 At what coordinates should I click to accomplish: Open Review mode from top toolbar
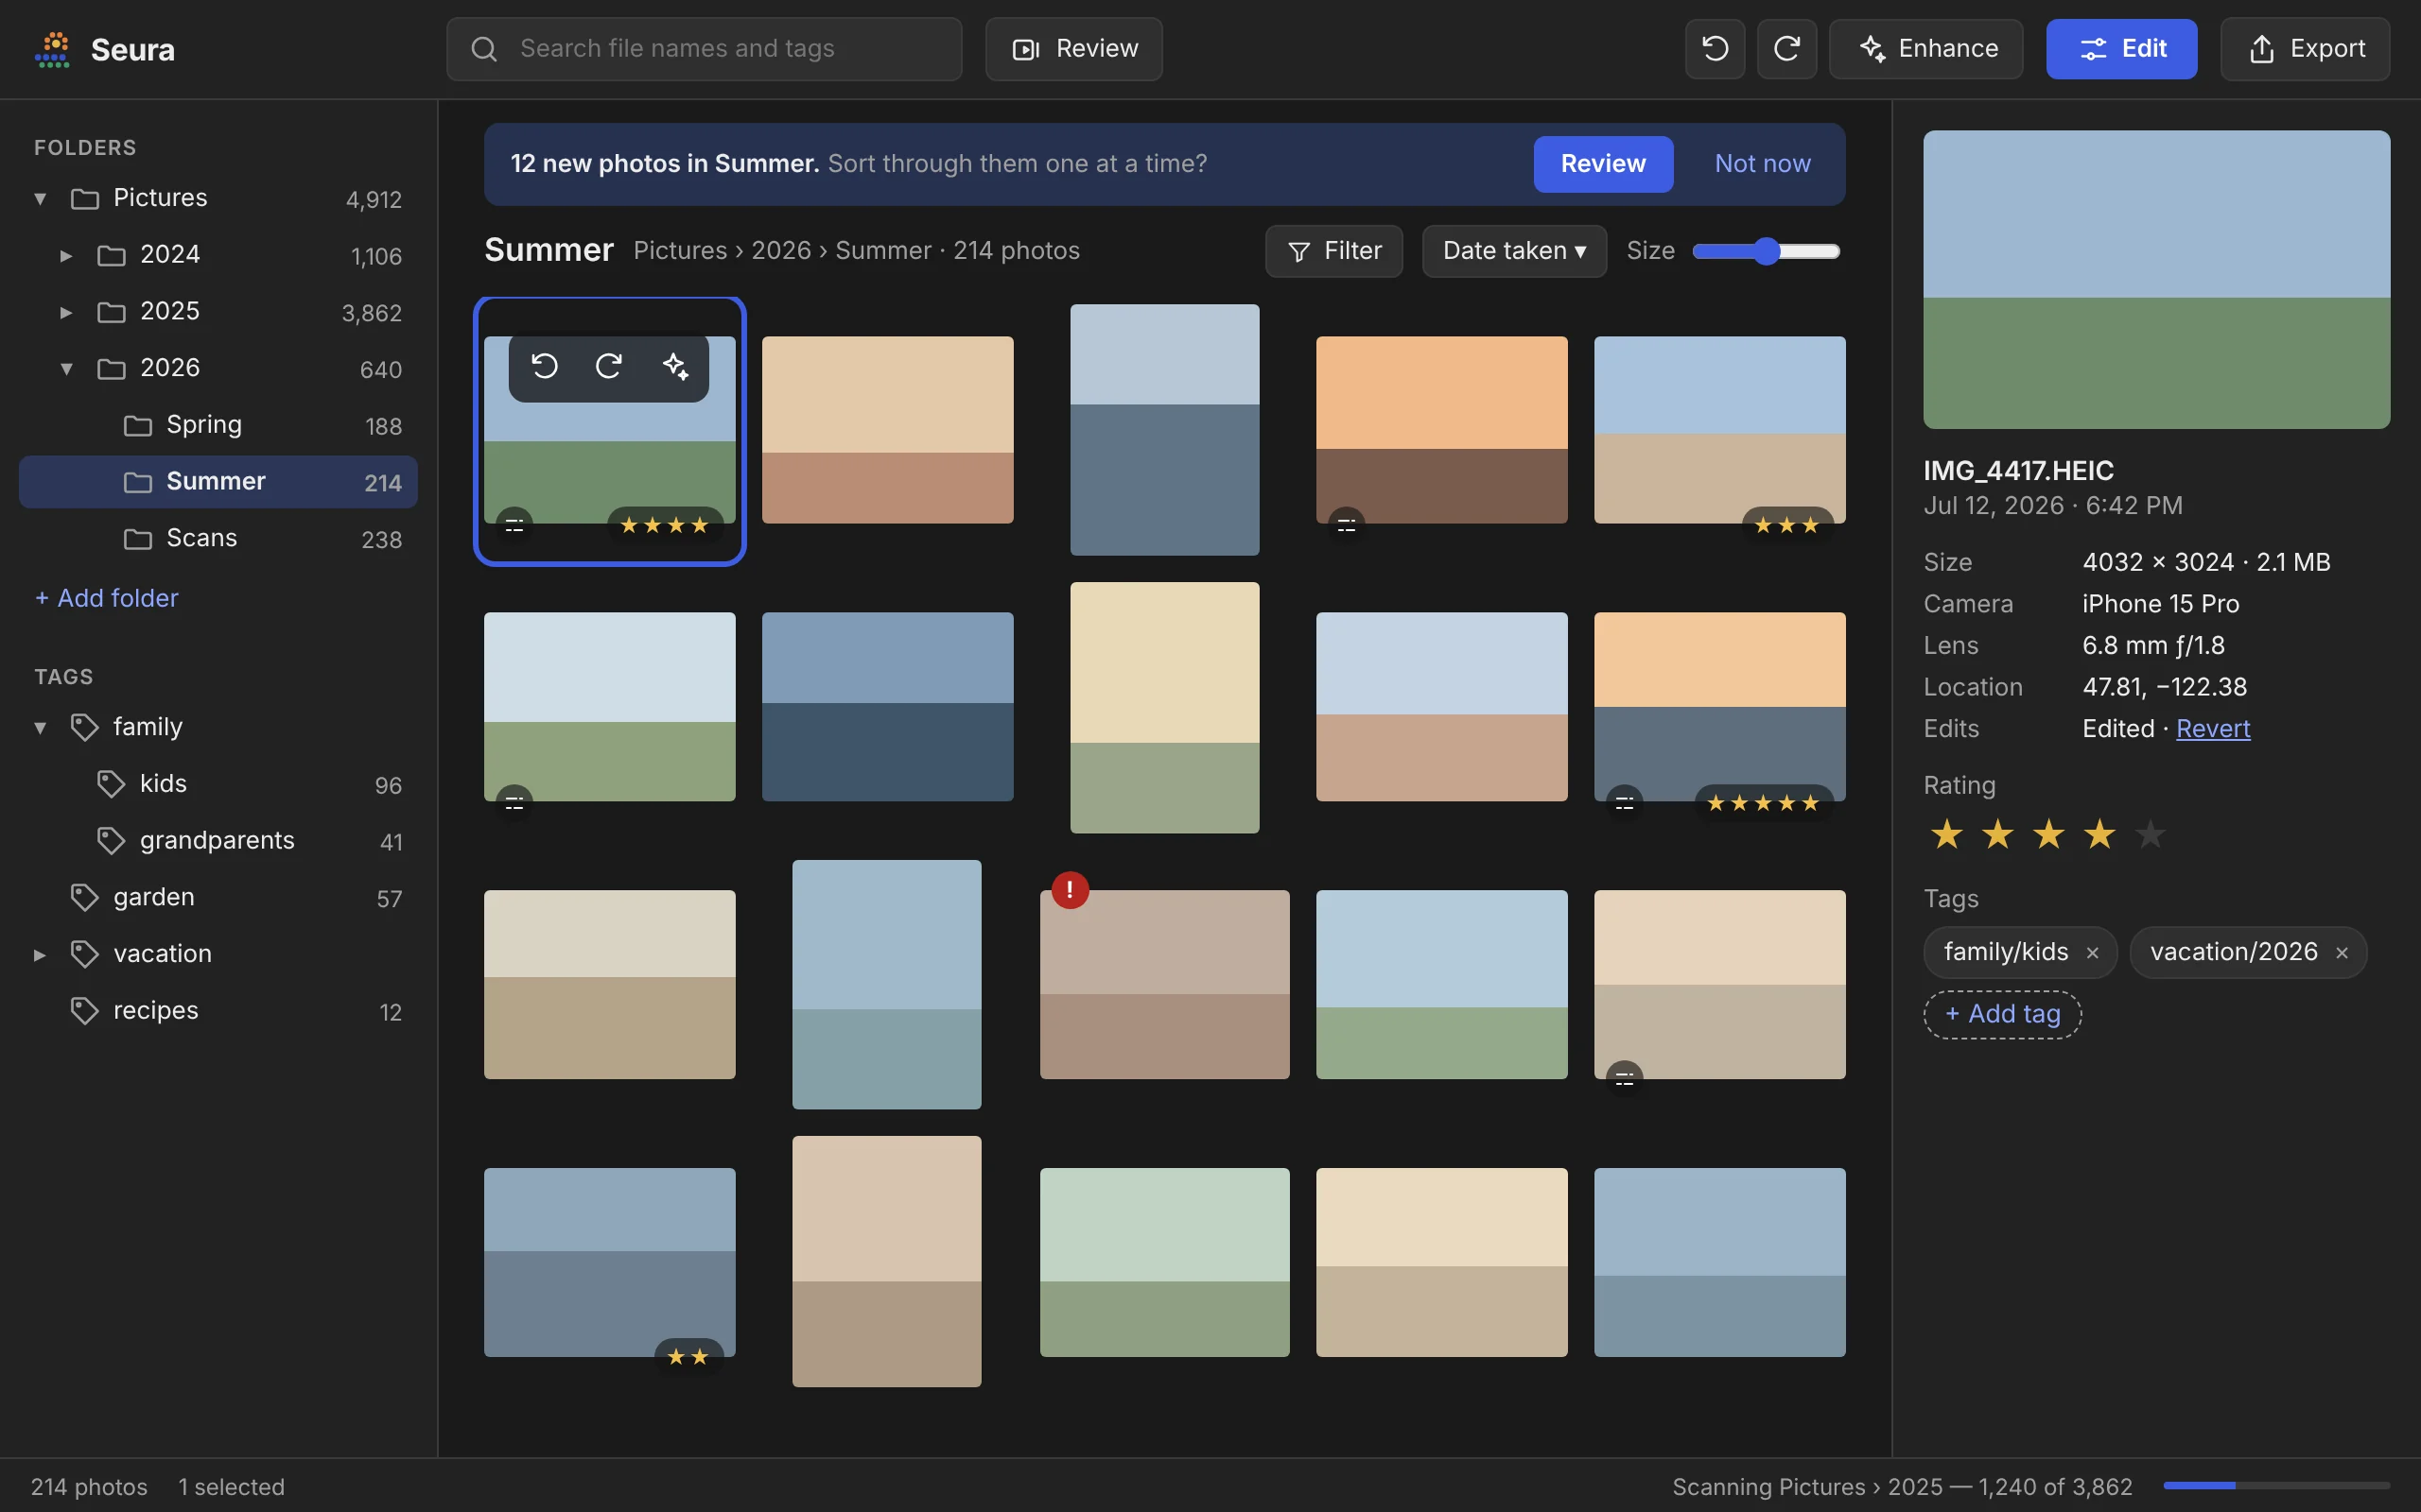(x=1073, y=49)
